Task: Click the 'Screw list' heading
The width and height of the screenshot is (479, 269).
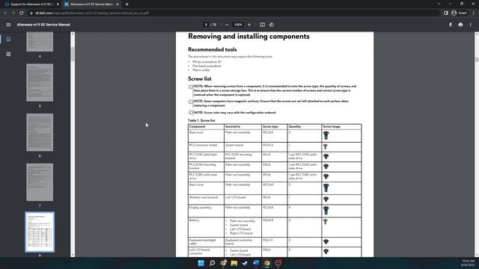Action: point(200,78)
